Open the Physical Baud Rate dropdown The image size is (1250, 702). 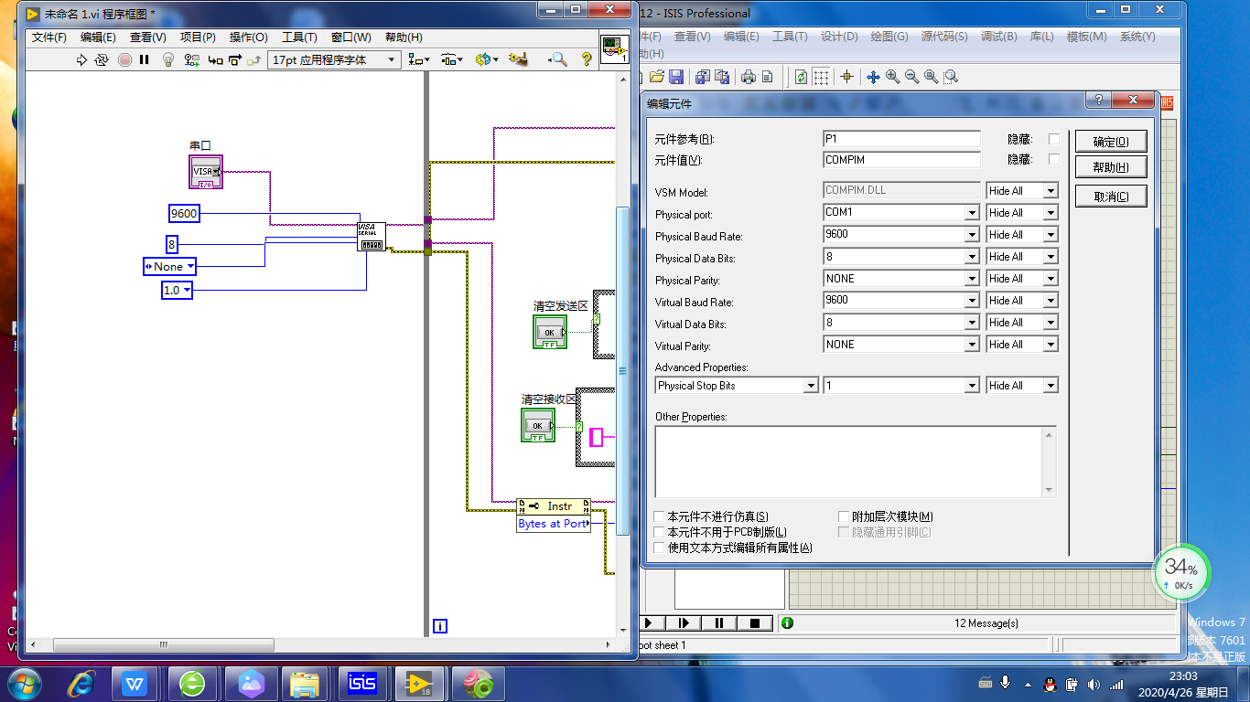[x=972, y=234]
